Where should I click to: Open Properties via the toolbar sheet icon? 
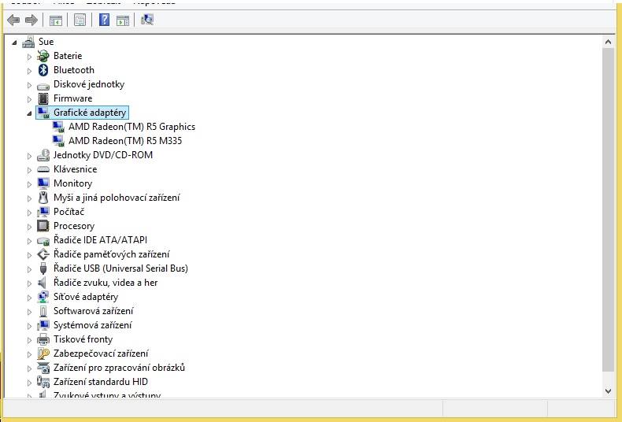(80, 20)
